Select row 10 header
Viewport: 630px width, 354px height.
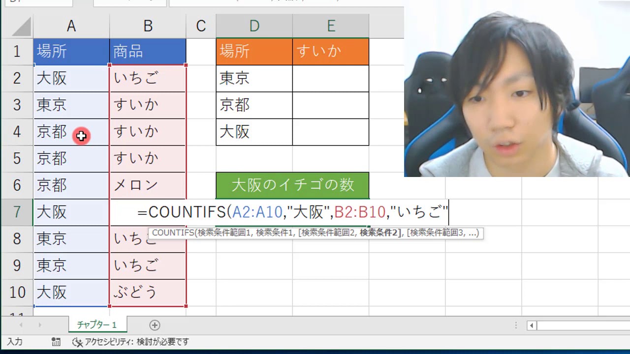click(x=17, y=293)
